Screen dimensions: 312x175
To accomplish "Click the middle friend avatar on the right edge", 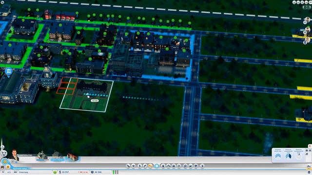I will click(308, 30).
